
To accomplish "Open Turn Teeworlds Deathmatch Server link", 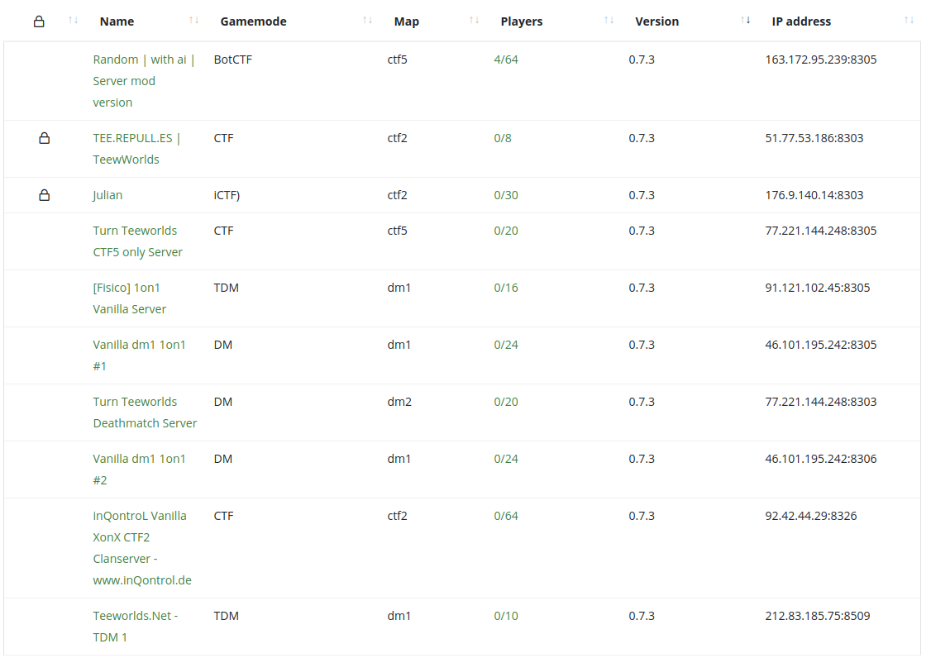I will (145, 412).
